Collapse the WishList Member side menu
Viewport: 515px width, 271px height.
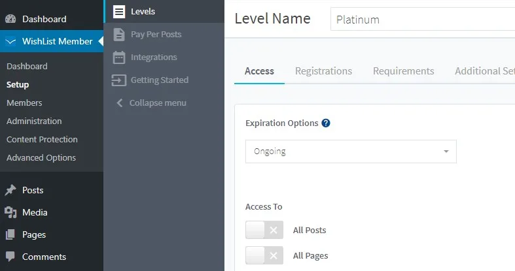[151, 103]
